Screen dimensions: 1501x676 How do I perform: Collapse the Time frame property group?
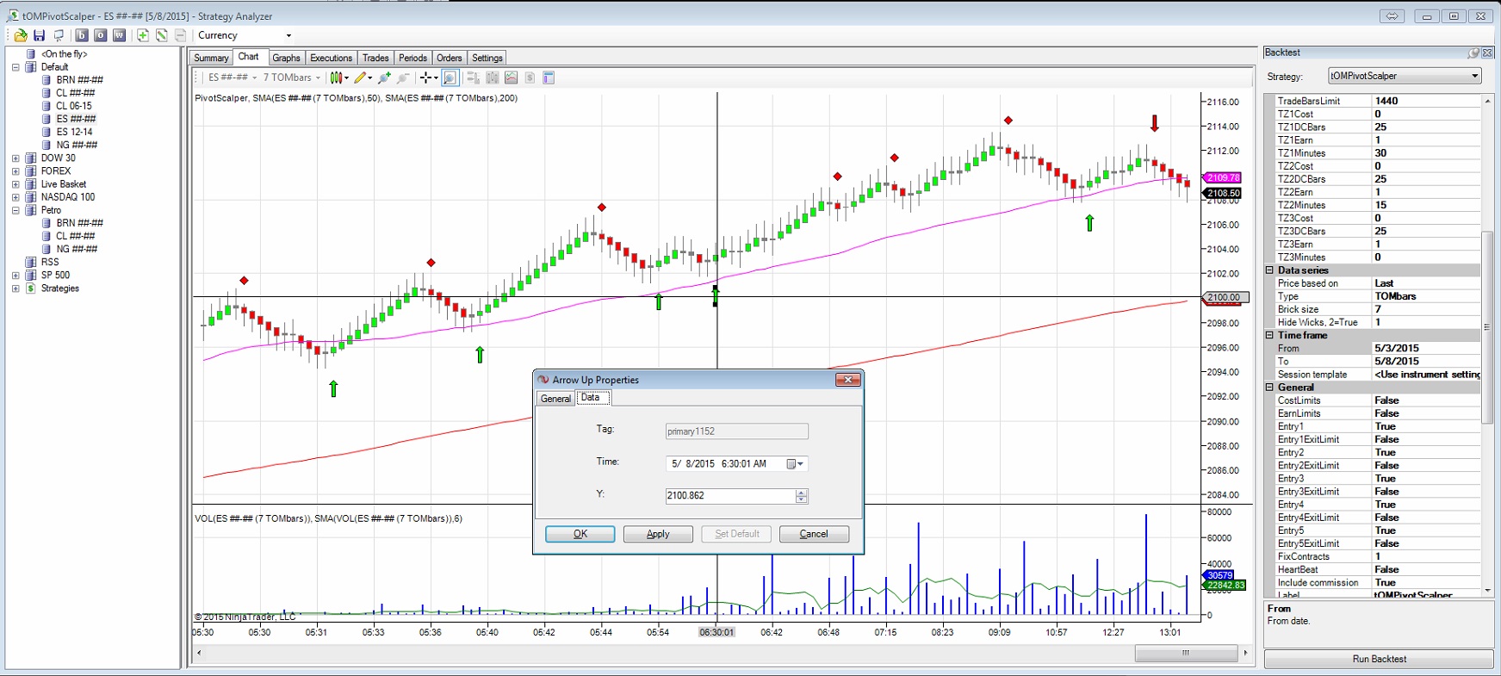pyautogui.click(x=1269, y=336)
